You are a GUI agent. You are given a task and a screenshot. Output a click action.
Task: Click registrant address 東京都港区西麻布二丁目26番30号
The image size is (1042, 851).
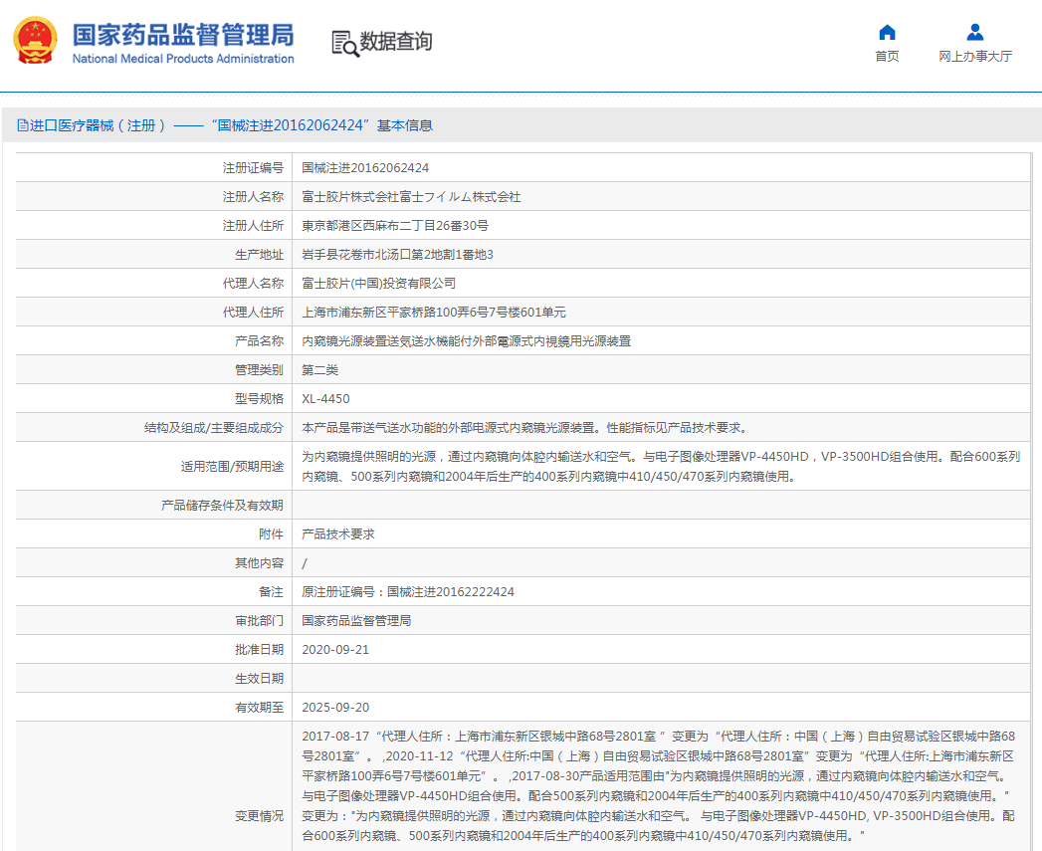pyautogui.click(x=395, y=225)
